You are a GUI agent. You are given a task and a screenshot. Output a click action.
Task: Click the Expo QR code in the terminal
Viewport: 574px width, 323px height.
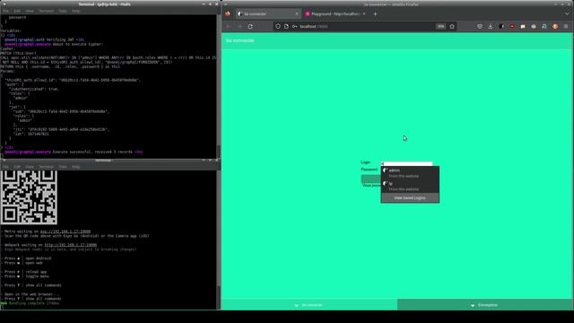(x=29, y=197)
